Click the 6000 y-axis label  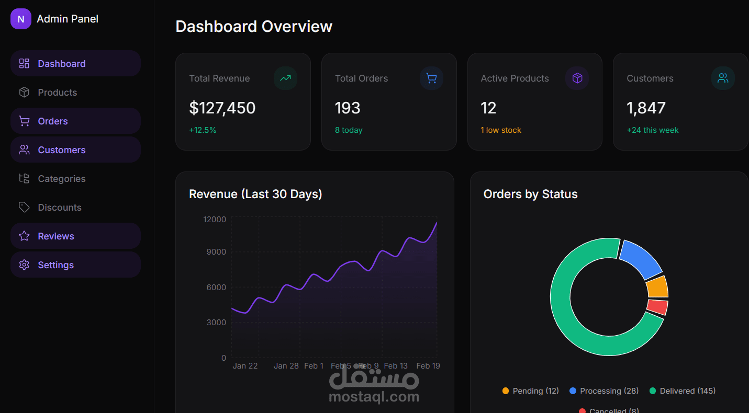pyautogui.click(x=216, y=288)
